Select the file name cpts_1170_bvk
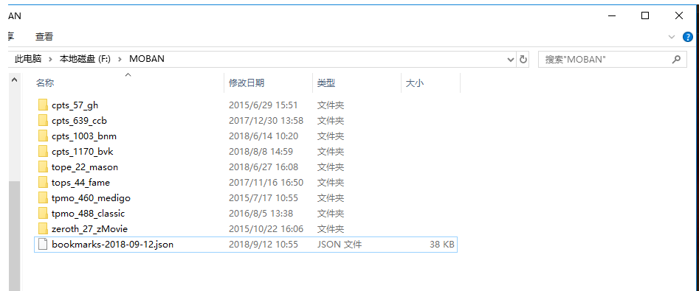The image size is (699, 291). (x=83, y=152)
